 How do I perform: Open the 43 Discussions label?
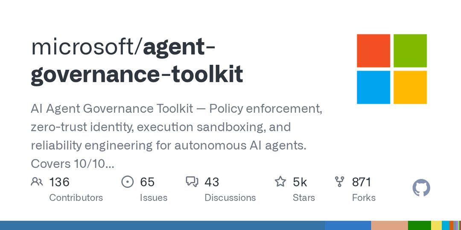(x=230, y=198)
